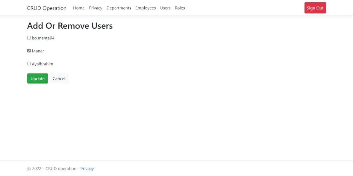
Task: Click the Add Or Remove Users heading
Action: click(x=69, y=26)
